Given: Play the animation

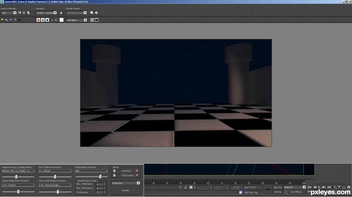Looking at the screenshot, I should [319, 187].
